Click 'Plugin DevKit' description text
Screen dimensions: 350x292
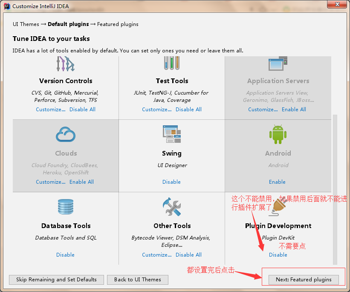[278, 238]
